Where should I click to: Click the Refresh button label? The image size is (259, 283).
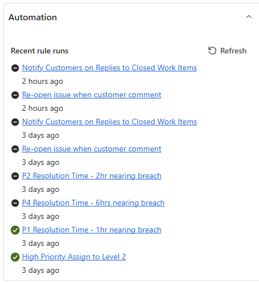233,51
